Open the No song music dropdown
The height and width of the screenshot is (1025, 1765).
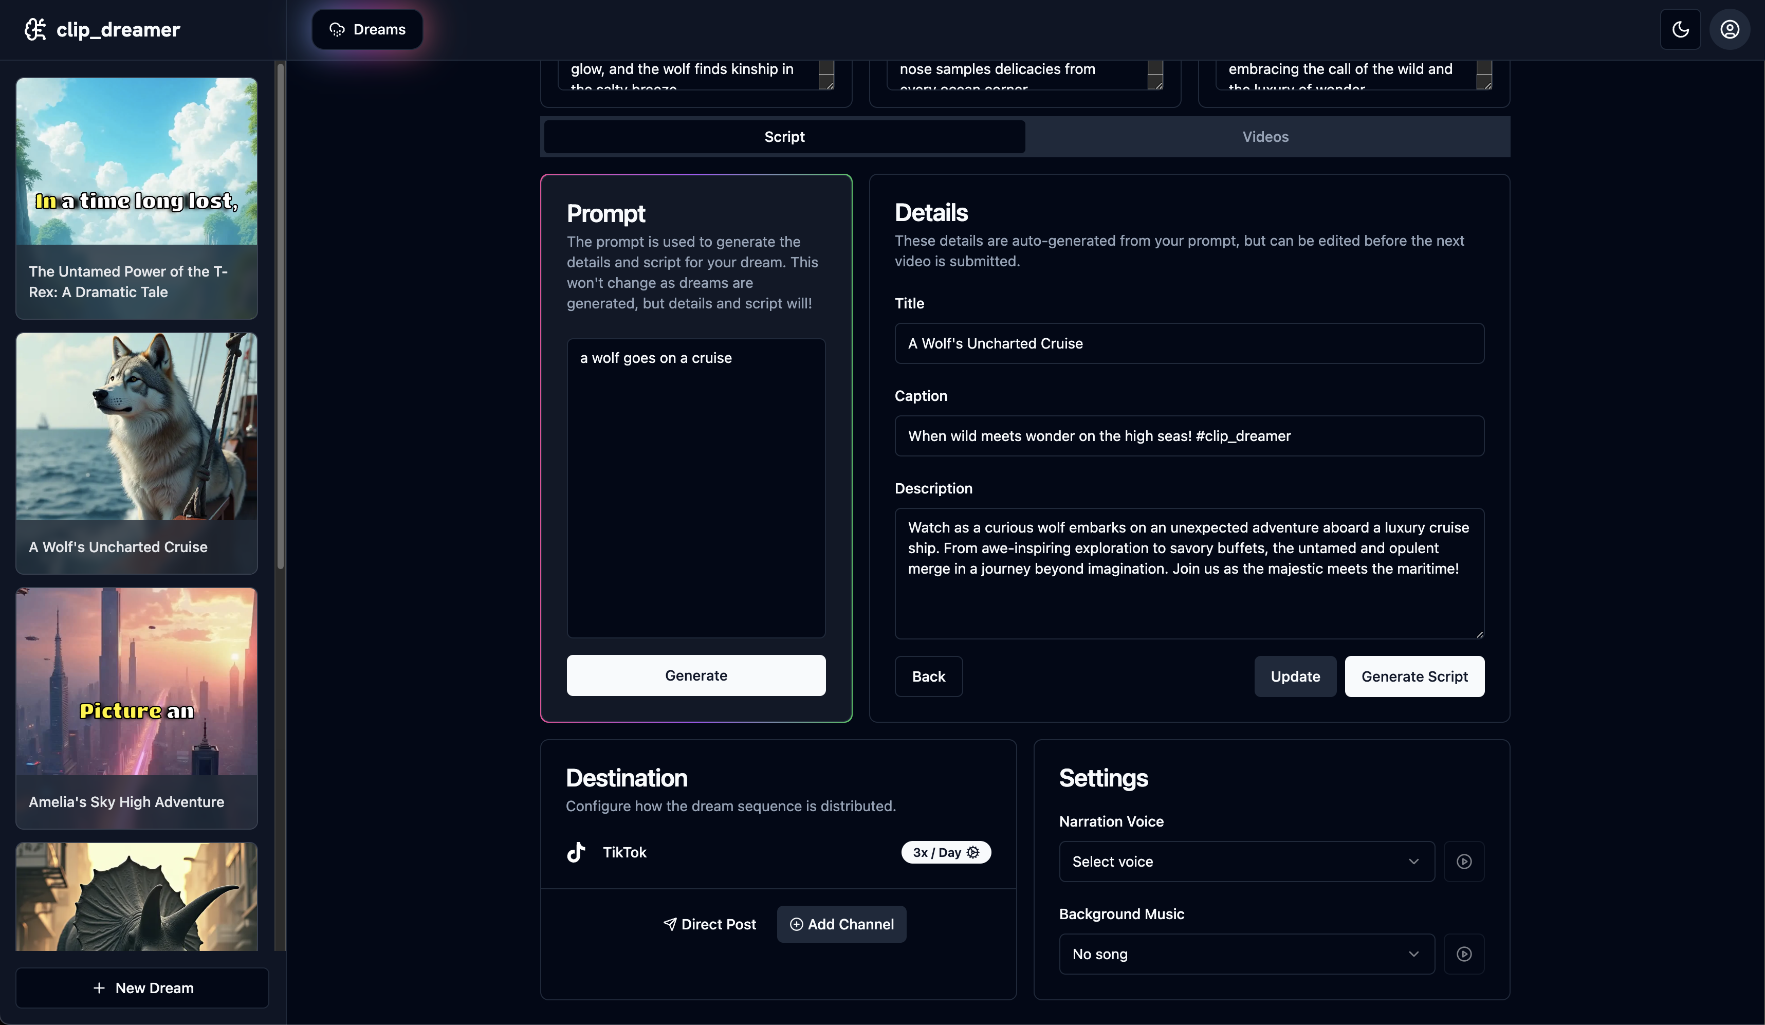coord(1246,954)
